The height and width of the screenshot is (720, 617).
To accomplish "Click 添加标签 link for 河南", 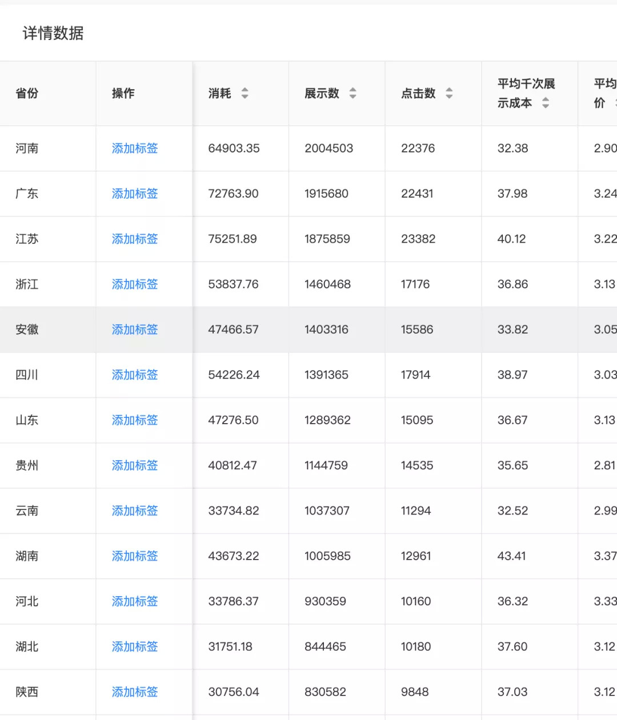I will [x=135, y=148].
